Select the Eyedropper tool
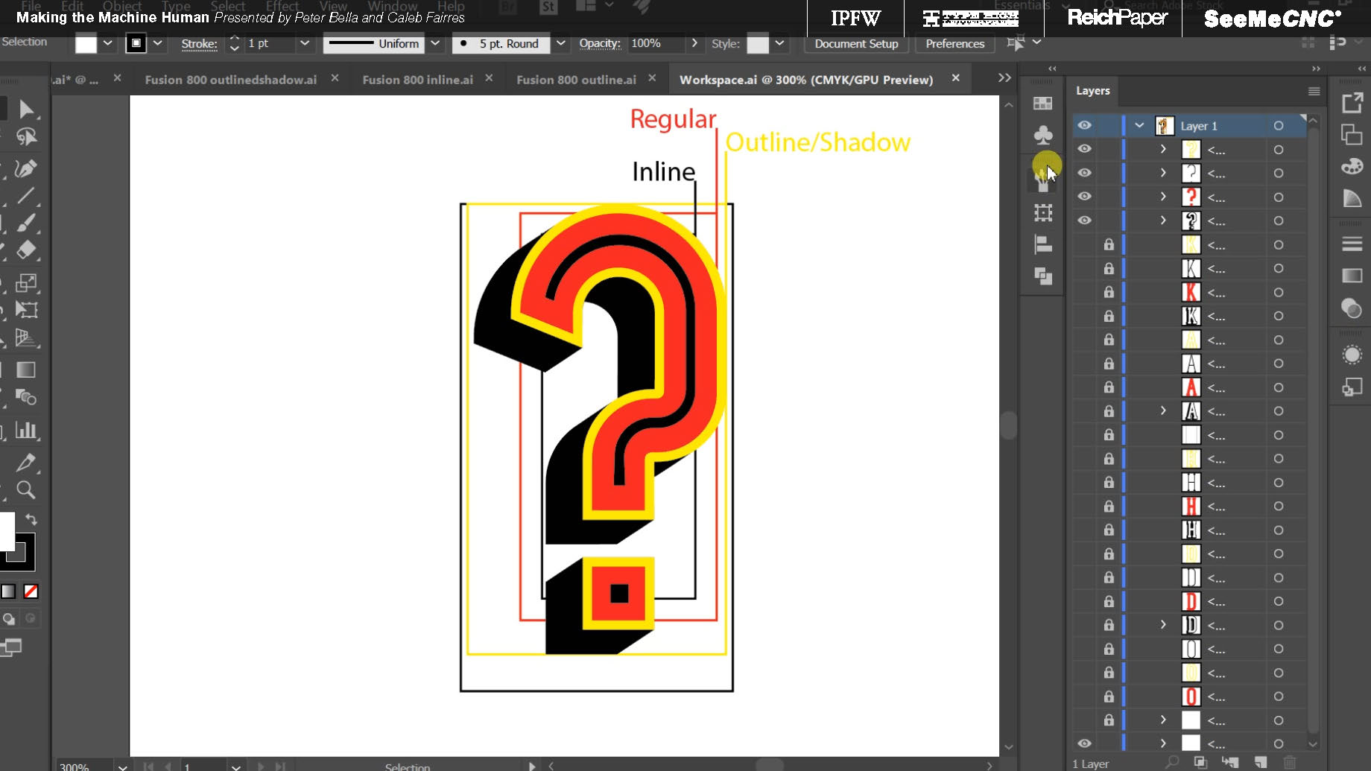This screenshot has height=771, width=1371. click(26, 462)
